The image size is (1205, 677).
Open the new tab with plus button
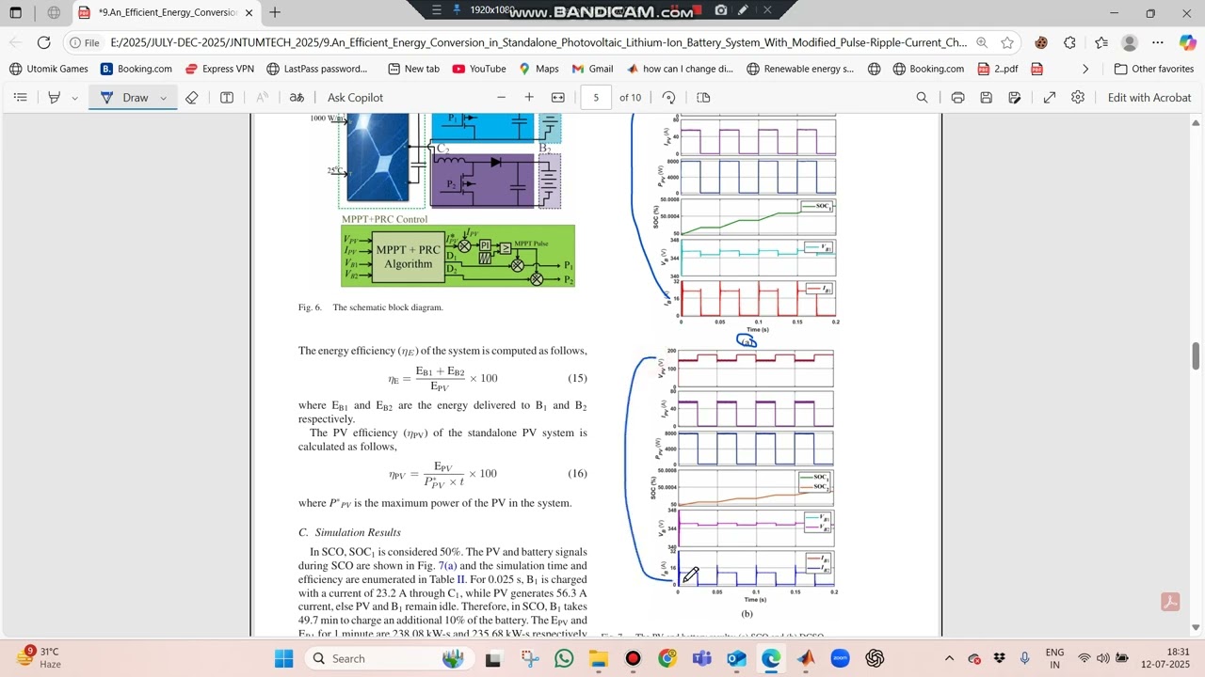[274, 12]
